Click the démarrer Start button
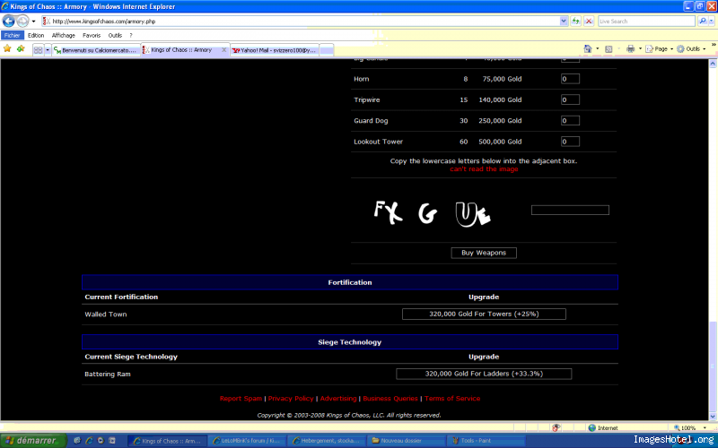This screenshot has width=718, height=448. (x=33, y=441)
